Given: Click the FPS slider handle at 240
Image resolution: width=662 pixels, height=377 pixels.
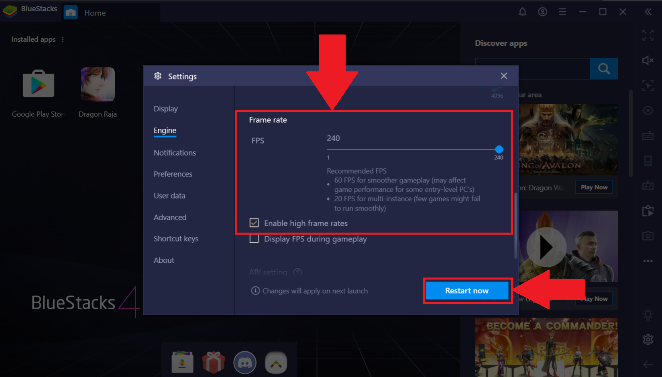Looking at the screenshot, I should pos(499,149).
